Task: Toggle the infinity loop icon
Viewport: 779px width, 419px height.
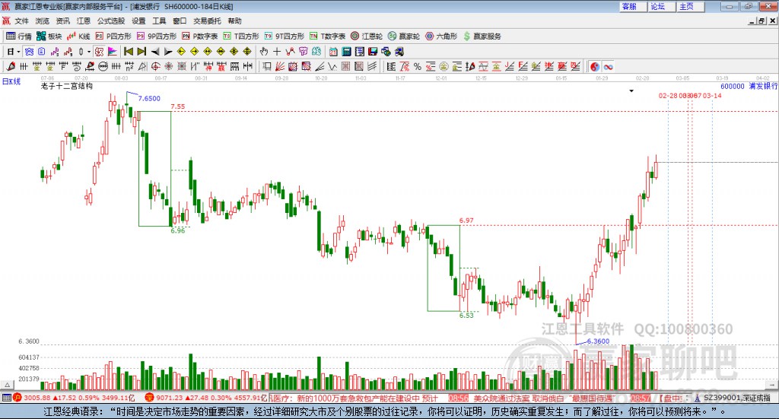Action: (608, 66)
